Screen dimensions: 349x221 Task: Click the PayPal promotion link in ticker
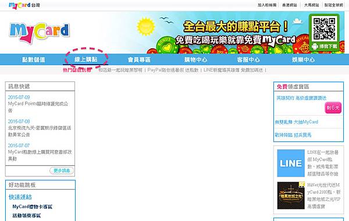pyautogui.click(x=173, y=70)
